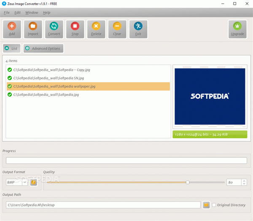Click the Softpedia preview thumbnail

coord(210,97)
